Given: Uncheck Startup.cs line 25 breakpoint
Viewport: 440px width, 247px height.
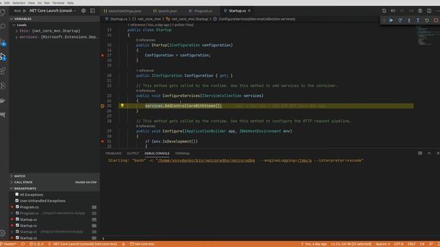Looking at the screenshot, I should click(x=17, y=226).
